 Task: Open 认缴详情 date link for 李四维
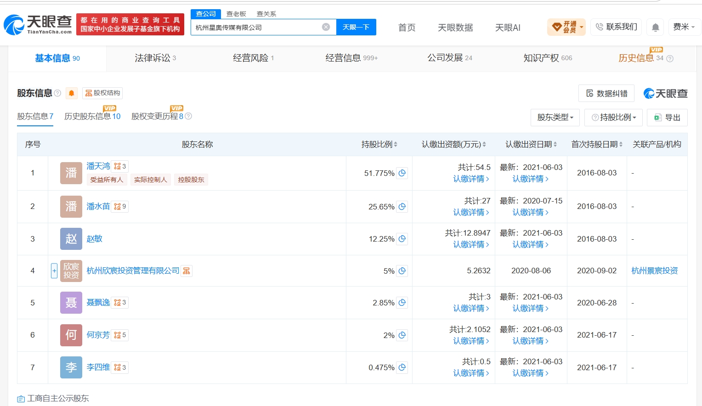click(x=531, y=373)
